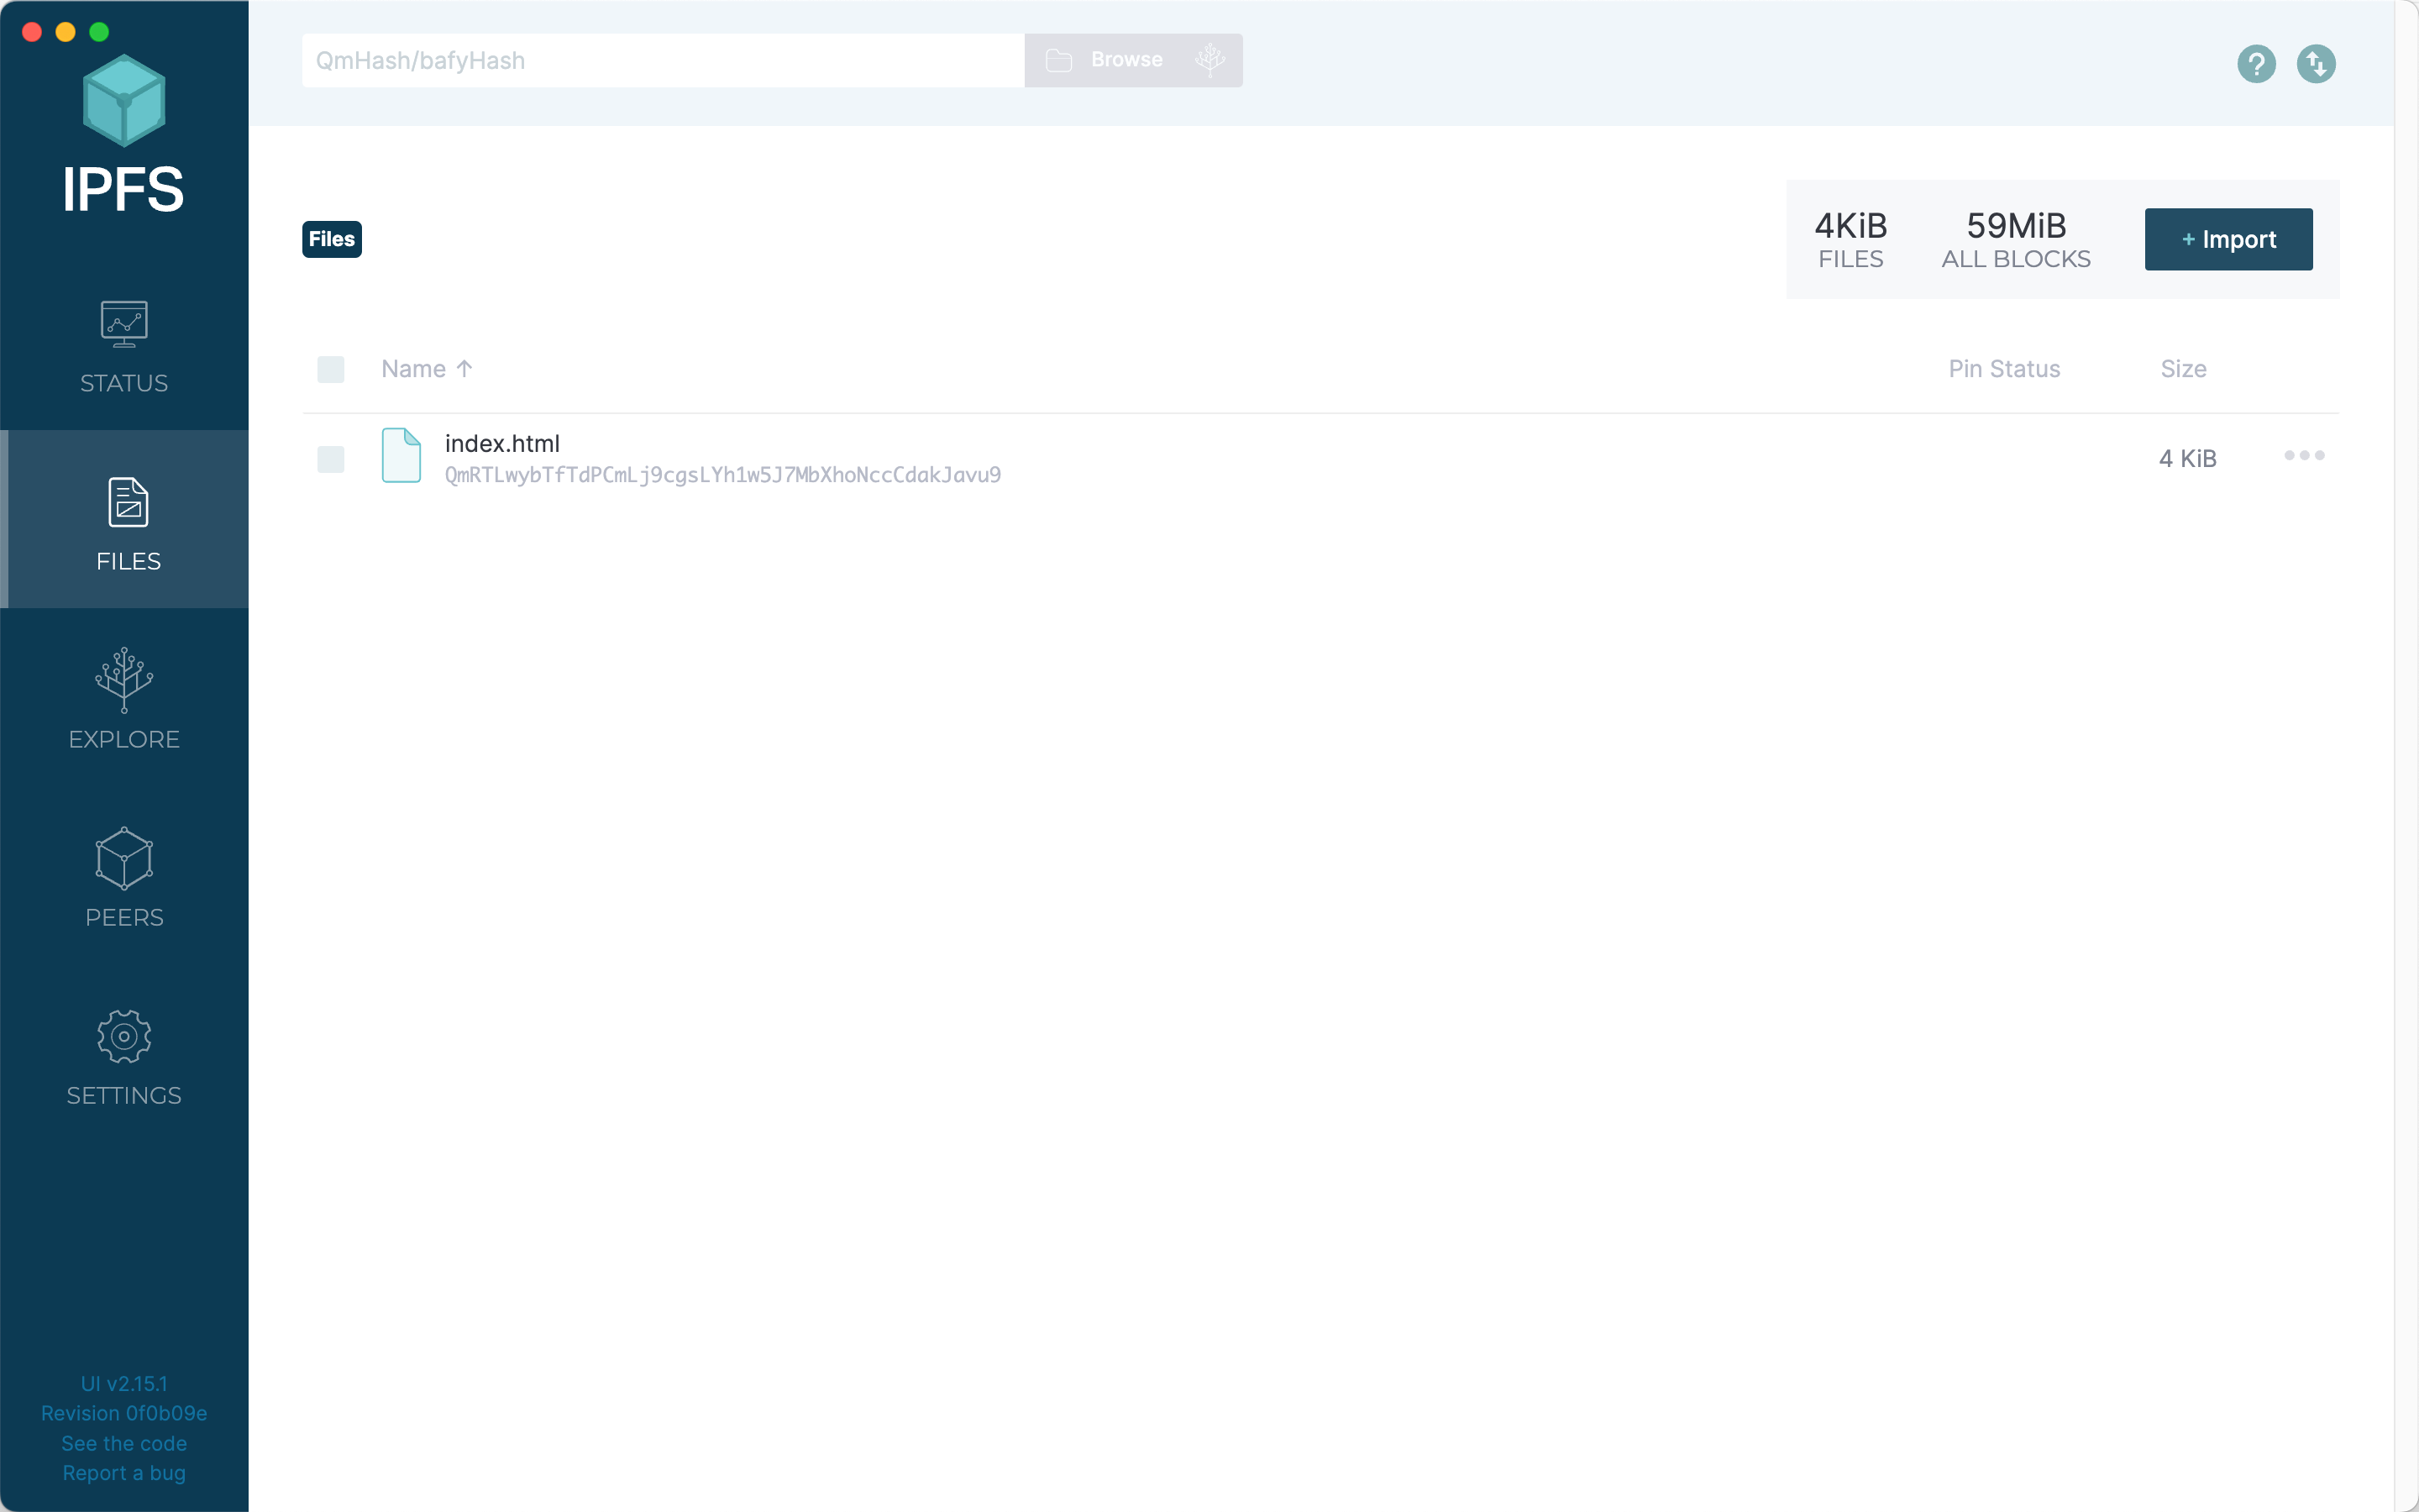Toggle the select-all files checkbox
The image size is (2419, 1512).
(331, 369)
